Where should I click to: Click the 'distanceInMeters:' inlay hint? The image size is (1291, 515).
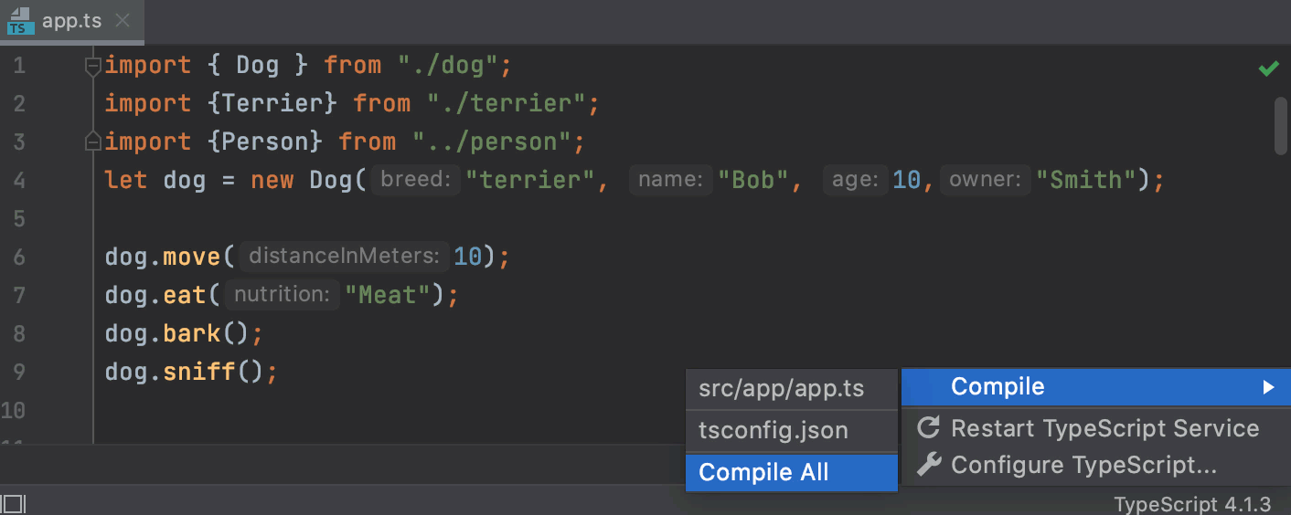coord(346,257)
